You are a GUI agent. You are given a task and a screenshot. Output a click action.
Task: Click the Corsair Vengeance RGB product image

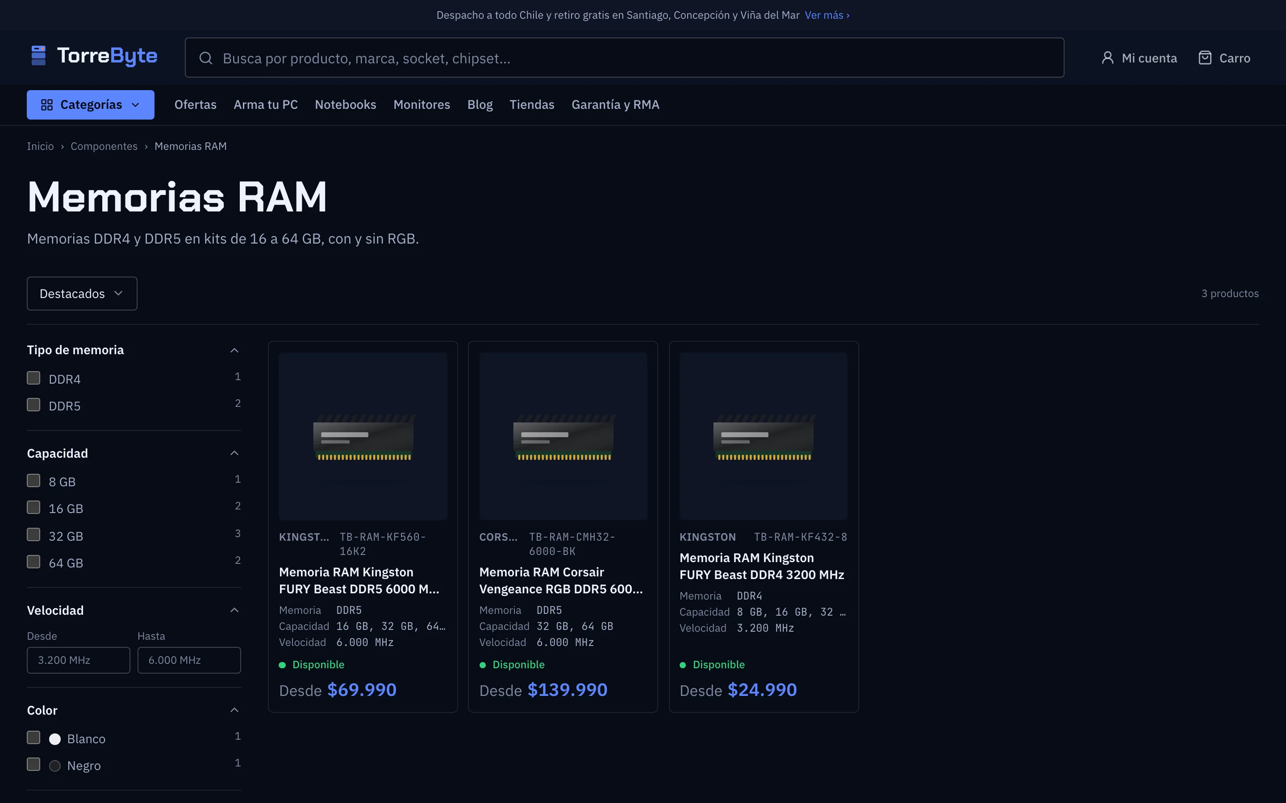pyautogui.click(x=563, y=437)
